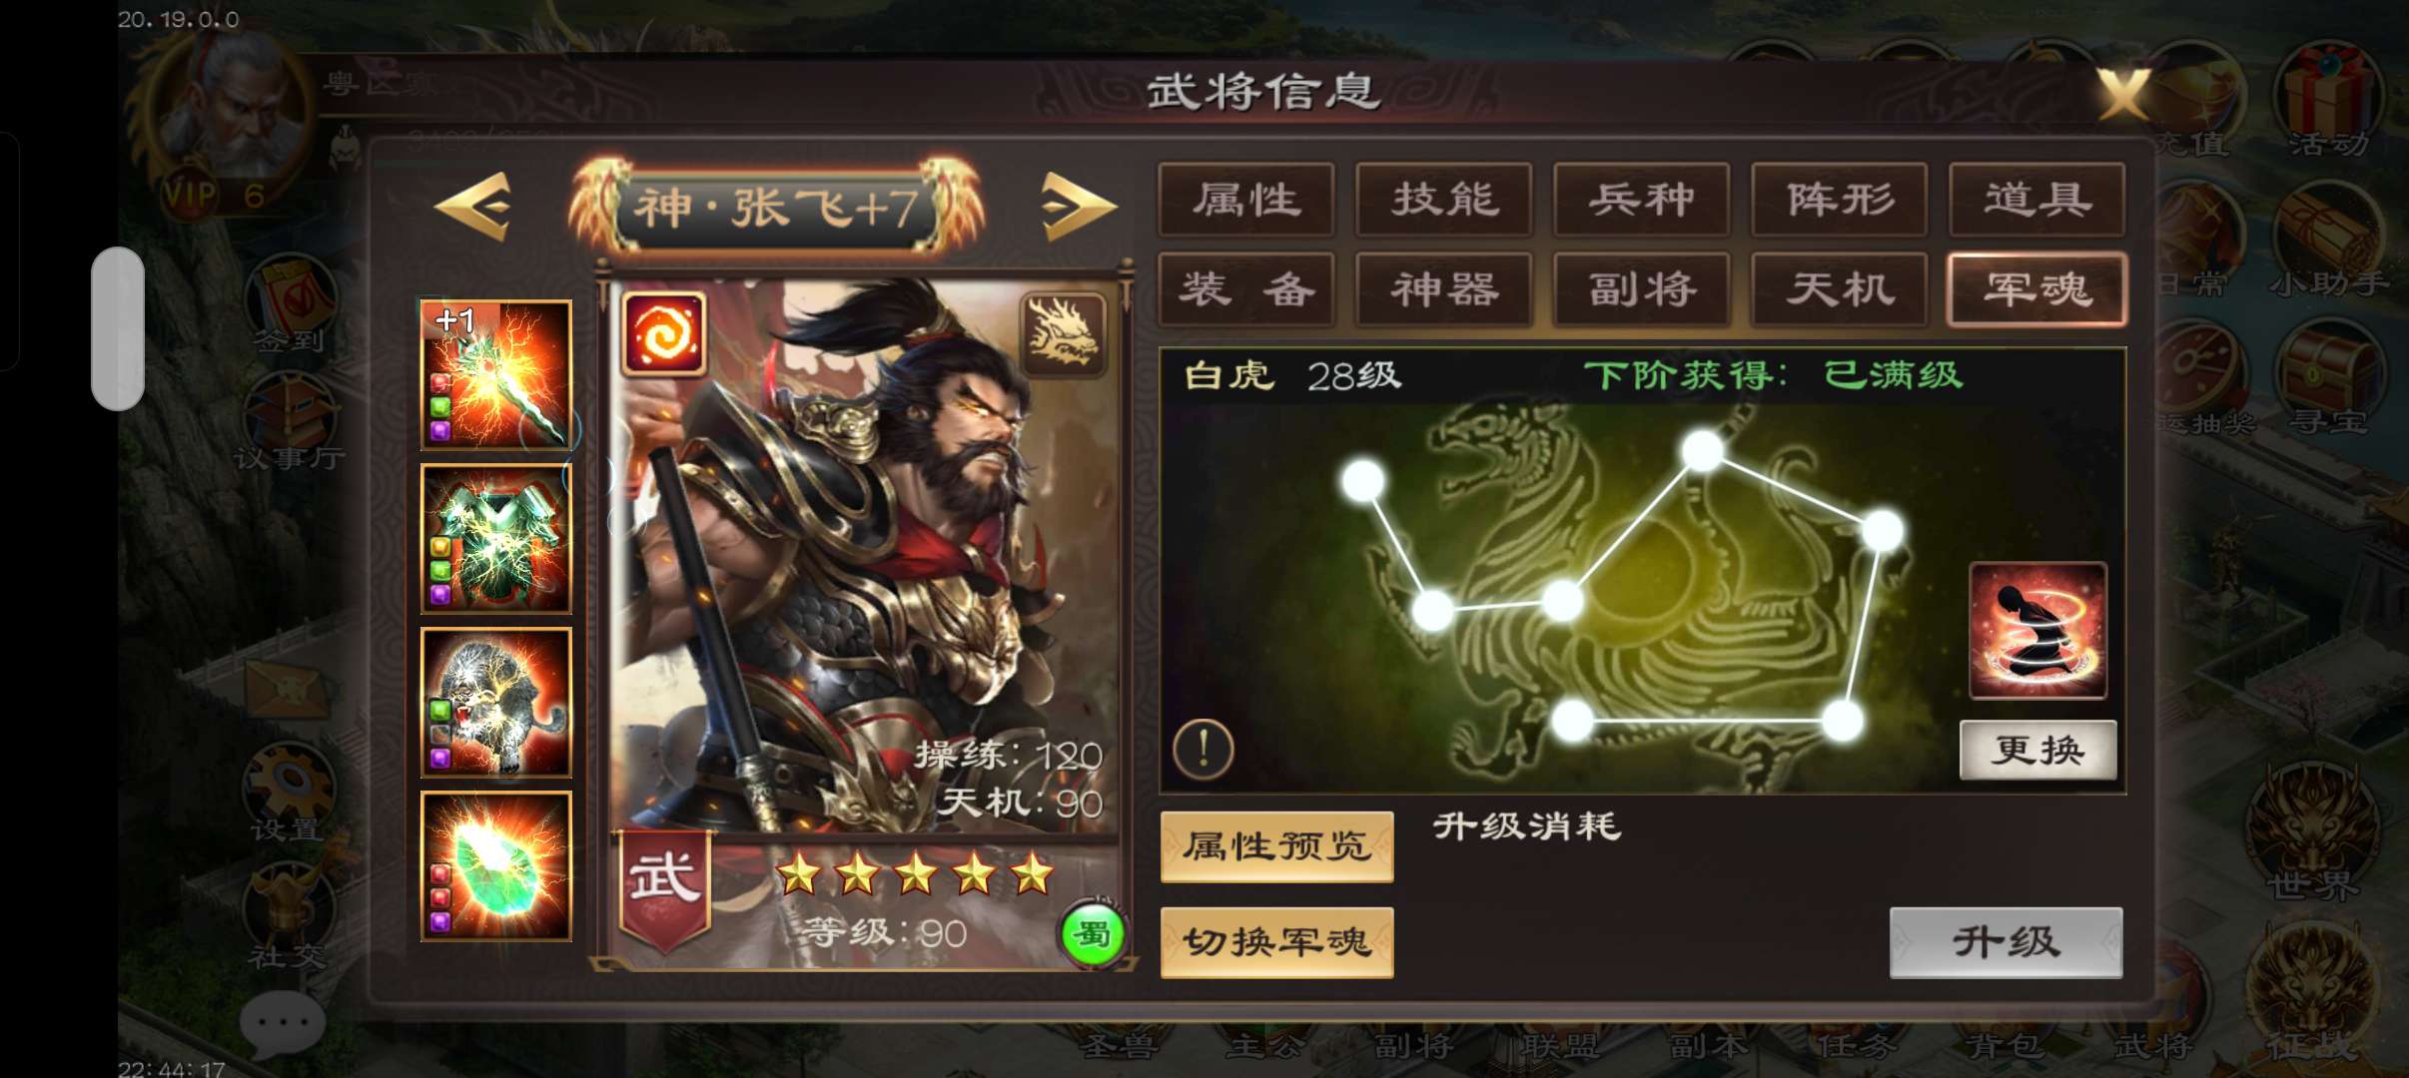Tap the tiger mount equipment slot
This screenshot has height=1078, width=2409.
tap(496, 703)
